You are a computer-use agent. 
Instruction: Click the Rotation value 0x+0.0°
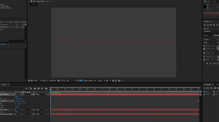coord(18,105)
